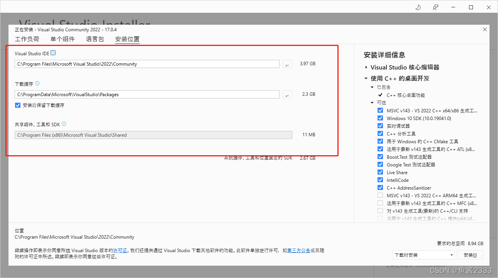Open the 许可证 link
The height and width of the screenshot is (278, 498).
pos(120,251)
